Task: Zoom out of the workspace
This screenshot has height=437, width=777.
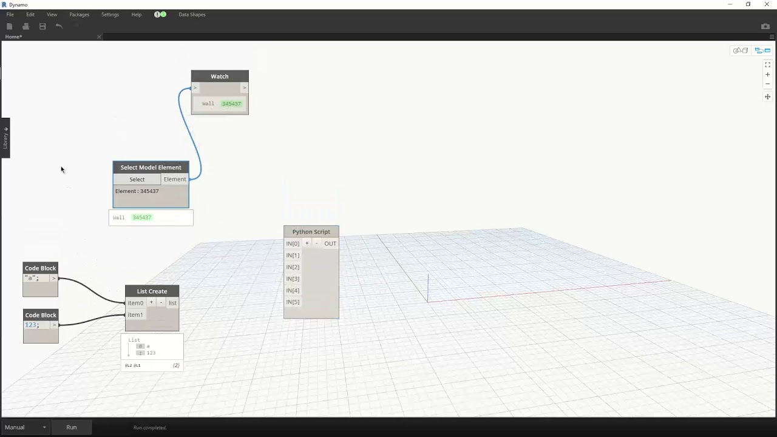Action: [767, 84]
